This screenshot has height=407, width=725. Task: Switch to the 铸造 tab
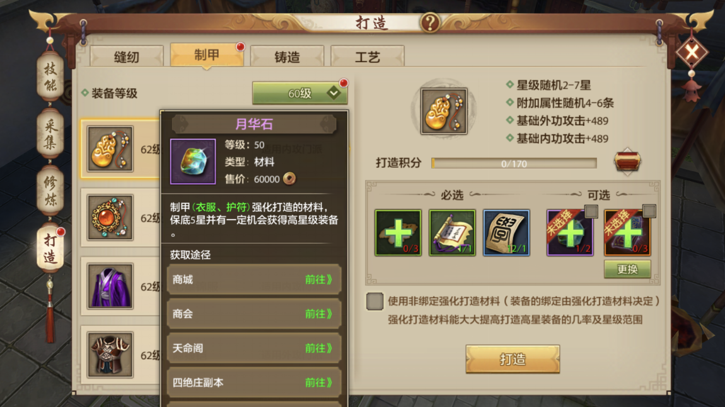287,57
